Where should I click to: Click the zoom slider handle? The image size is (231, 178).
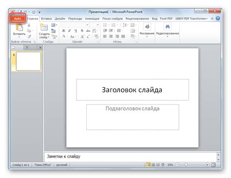click(186, 165)
